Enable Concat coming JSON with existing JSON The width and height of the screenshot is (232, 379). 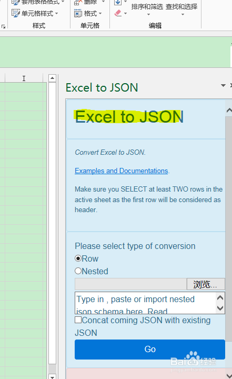tap(78, 320)
